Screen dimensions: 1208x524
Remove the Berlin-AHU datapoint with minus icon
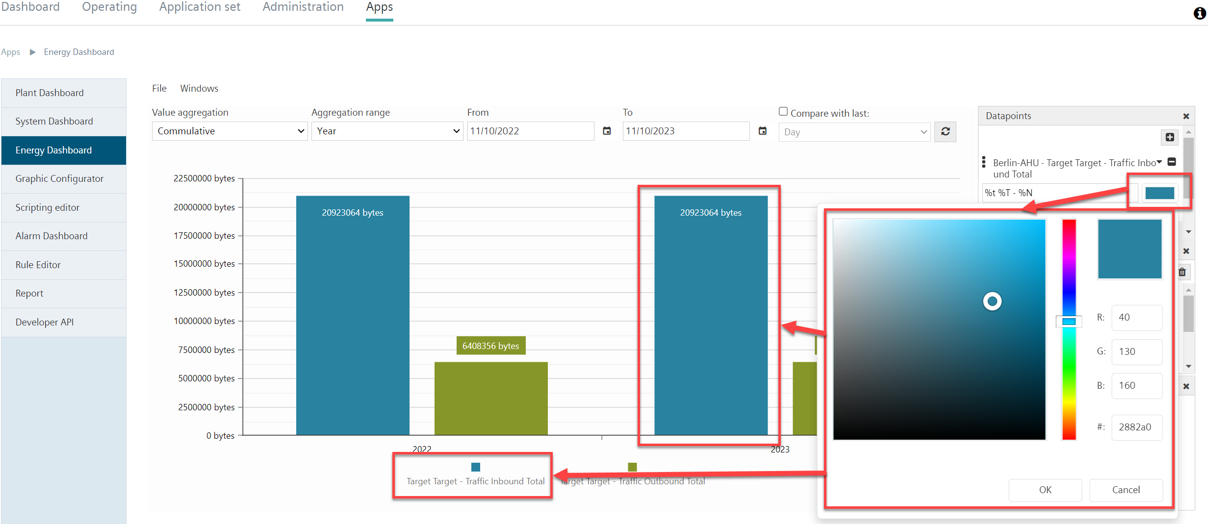pyautogui.click(x=1172, y=162)
